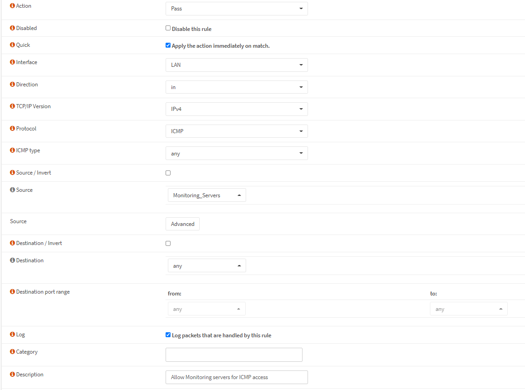525x390 pixels.
Task: Click the ICMP type label
Action: [x=28, y=150]
